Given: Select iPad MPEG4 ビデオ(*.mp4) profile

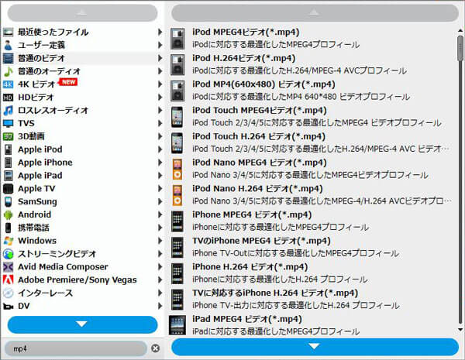Looking at the screenshot, I should pyautogui.click(x=311, y=324).
